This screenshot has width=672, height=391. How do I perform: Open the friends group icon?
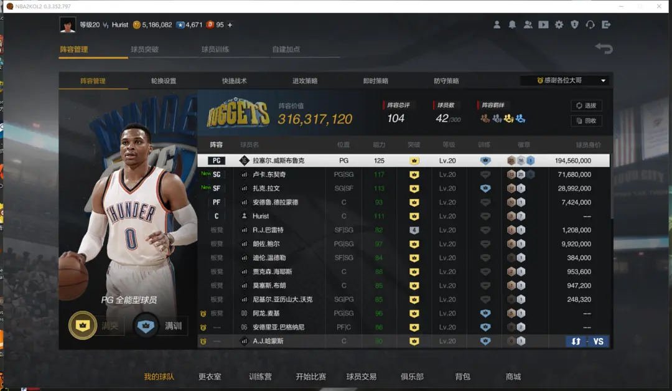528,25
